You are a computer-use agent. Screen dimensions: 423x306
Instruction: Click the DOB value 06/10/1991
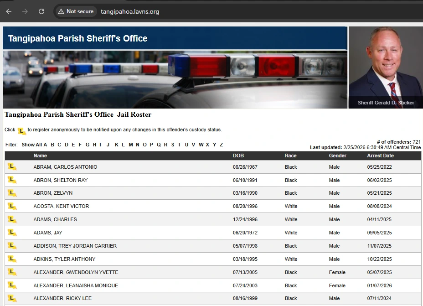245,180
